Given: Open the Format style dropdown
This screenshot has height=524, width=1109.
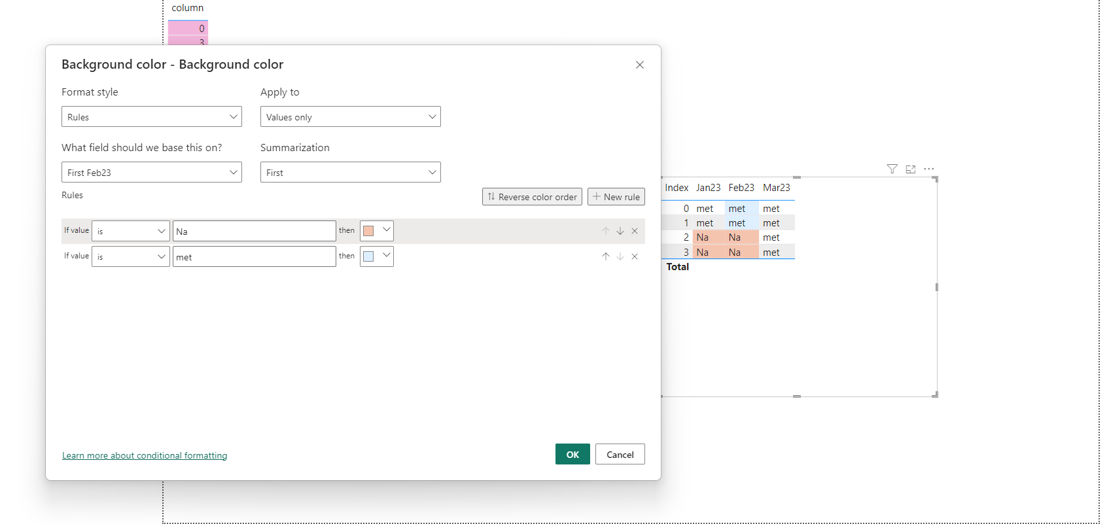Looking at the screenshot, I should click(x=152, y=116).
